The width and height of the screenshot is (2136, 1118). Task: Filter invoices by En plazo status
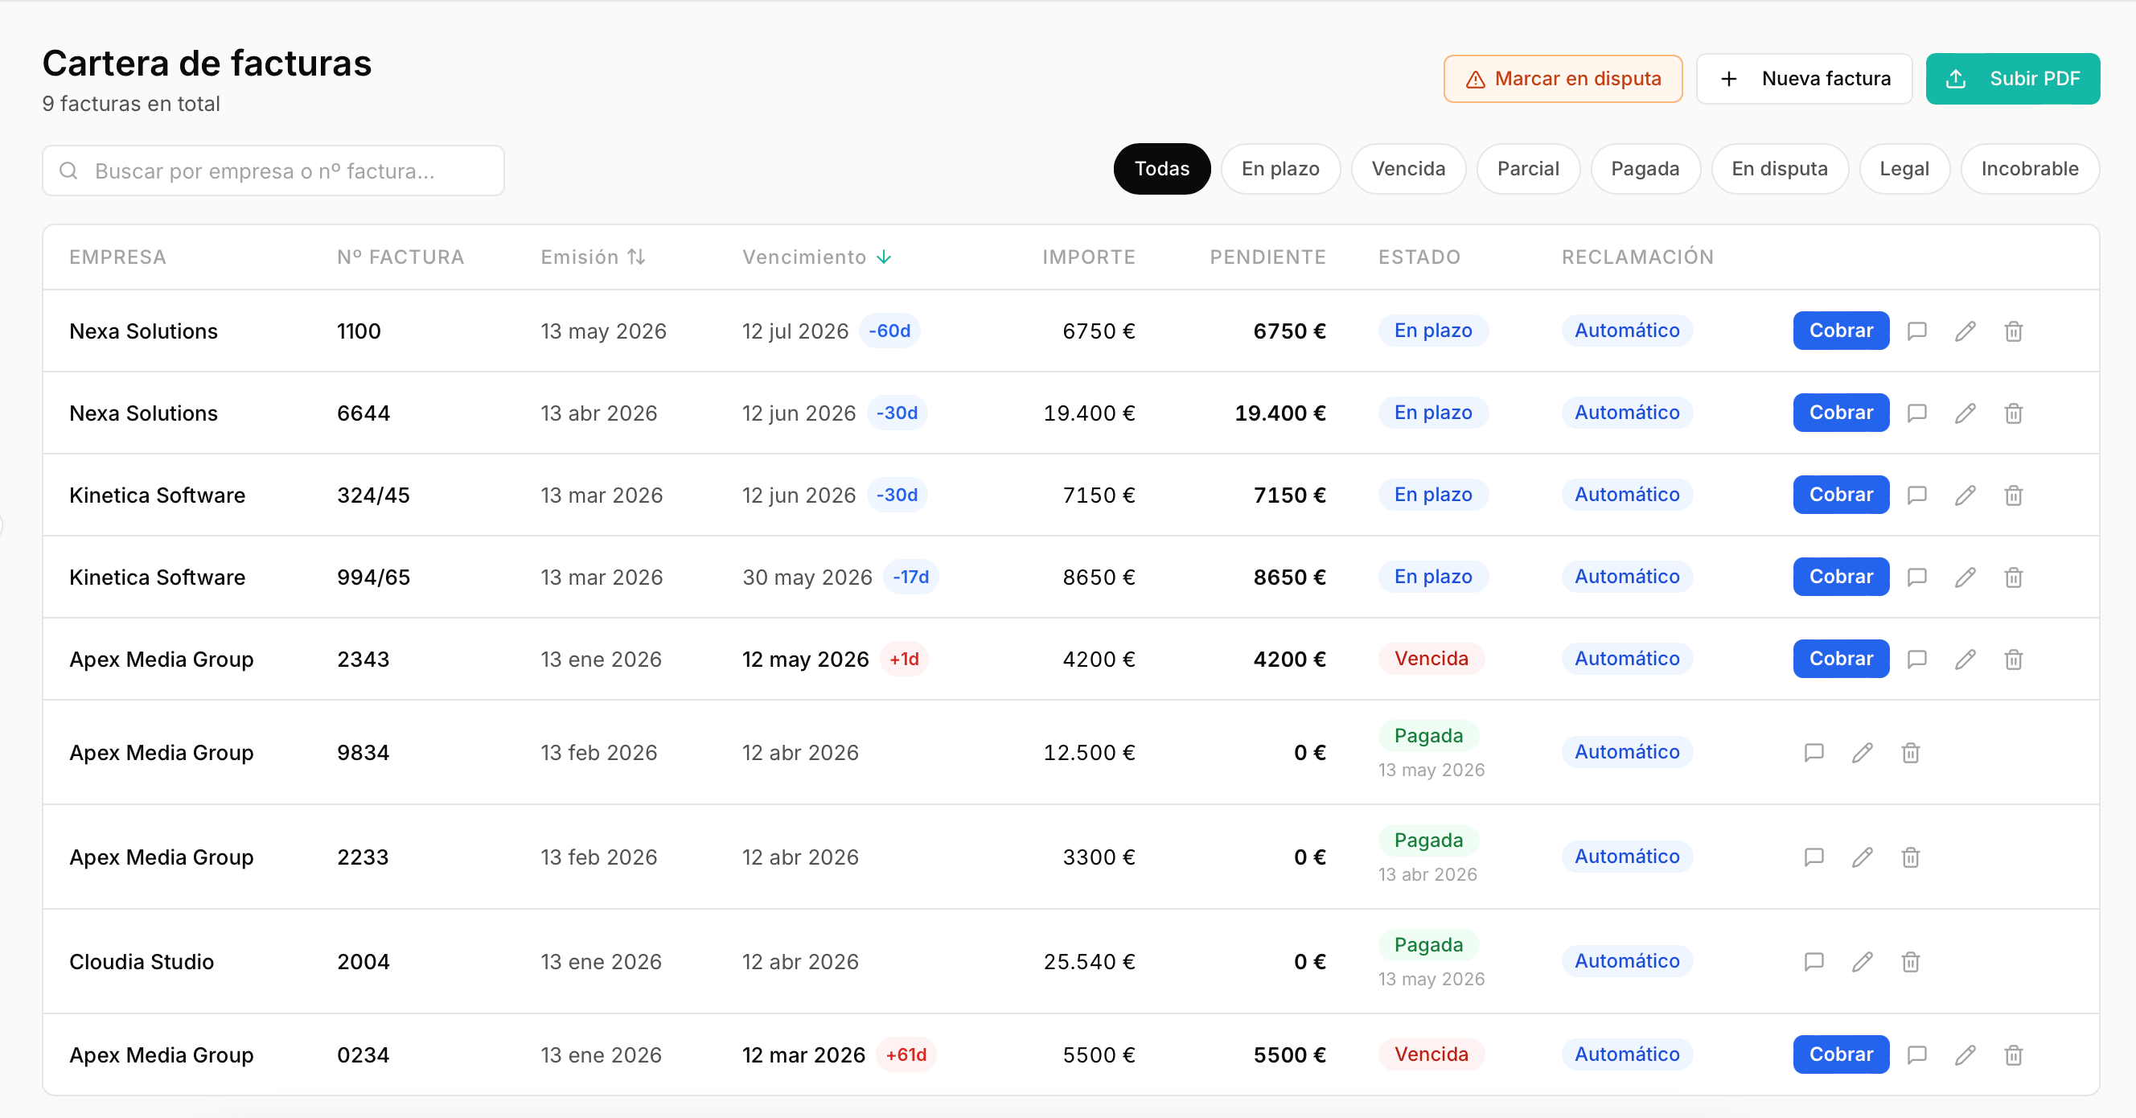(1280, 169)
